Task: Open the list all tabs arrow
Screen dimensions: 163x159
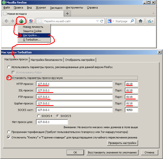Action: point(153,13)
